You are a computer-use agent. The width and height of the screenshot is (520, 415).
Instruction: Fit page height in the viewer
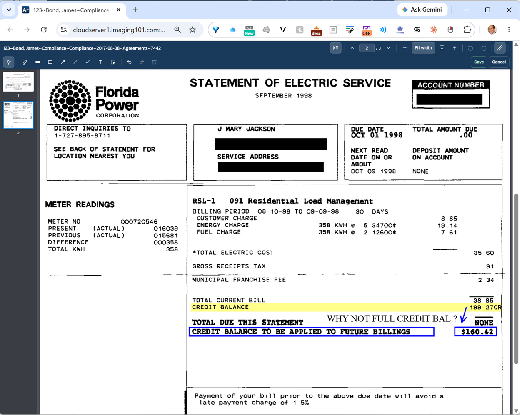pyautogui.click(x=442, y=48)
